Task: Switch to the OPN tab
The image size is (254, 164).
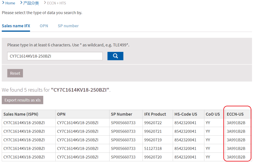Action: (x=44, y=26)
